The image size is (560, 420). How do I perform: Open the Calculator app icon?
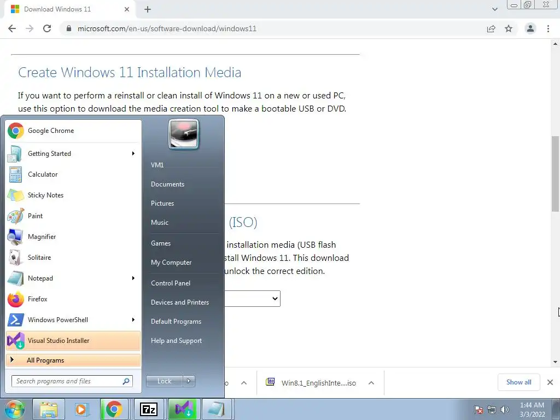[15, 174]
